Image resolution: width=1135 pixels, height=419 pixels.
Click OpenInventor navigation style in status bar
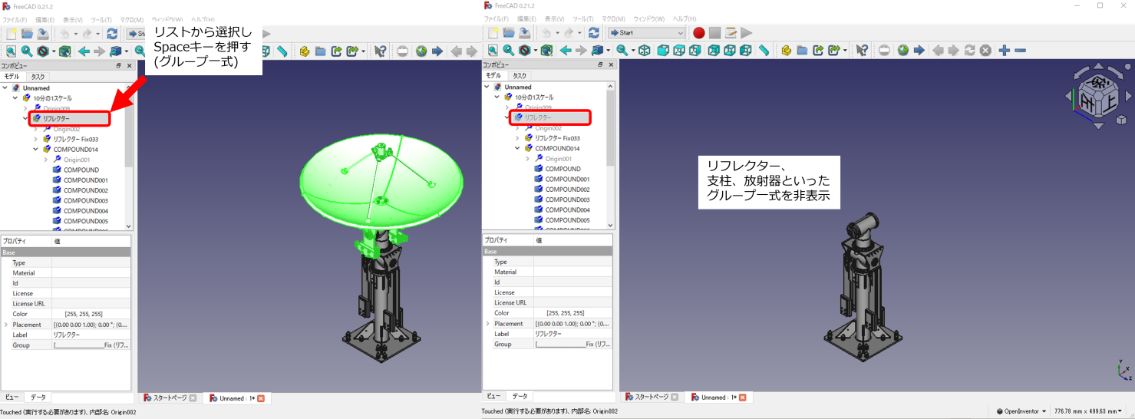(x=1021, y=411)
